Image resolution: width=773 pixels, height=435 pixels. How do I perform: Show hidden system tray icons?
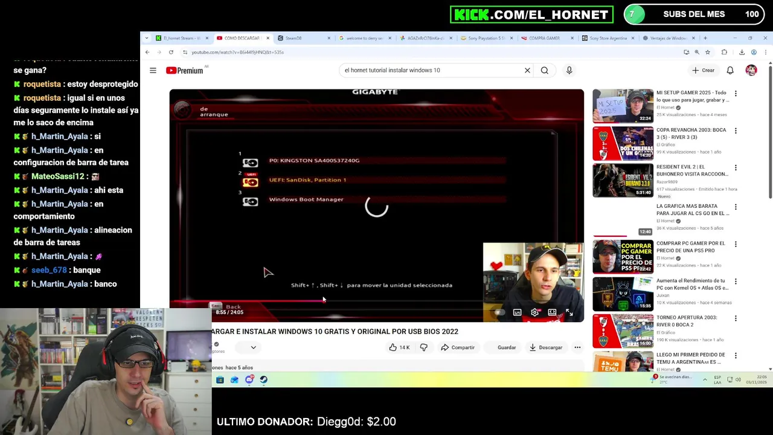tap(705, 379)
